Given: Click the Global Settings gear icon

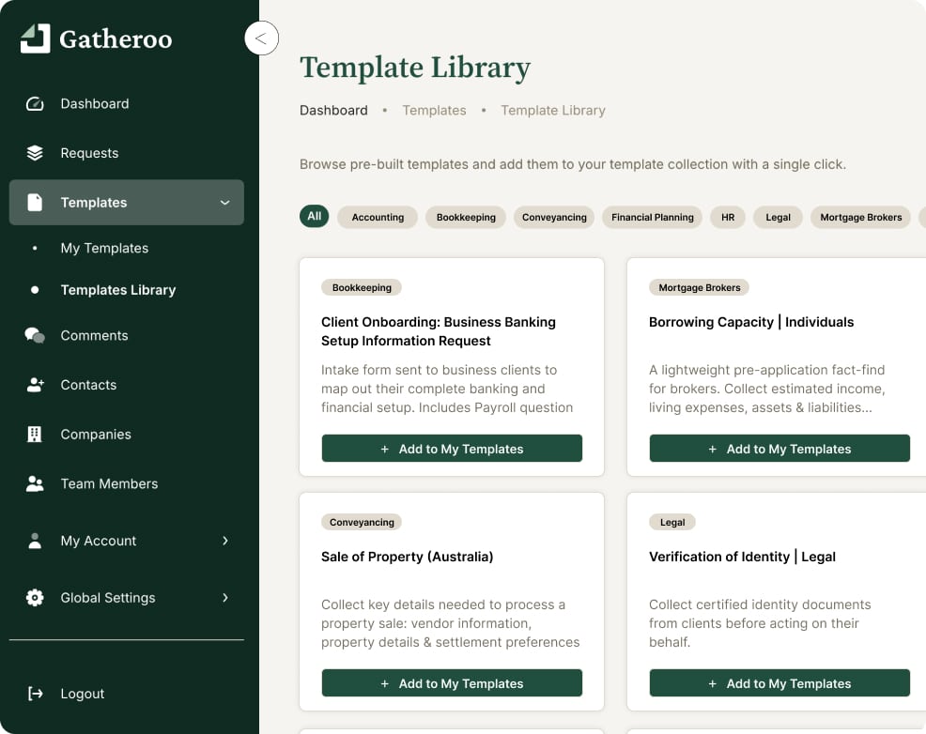Looking at the screenshot, I should [35, 598].
